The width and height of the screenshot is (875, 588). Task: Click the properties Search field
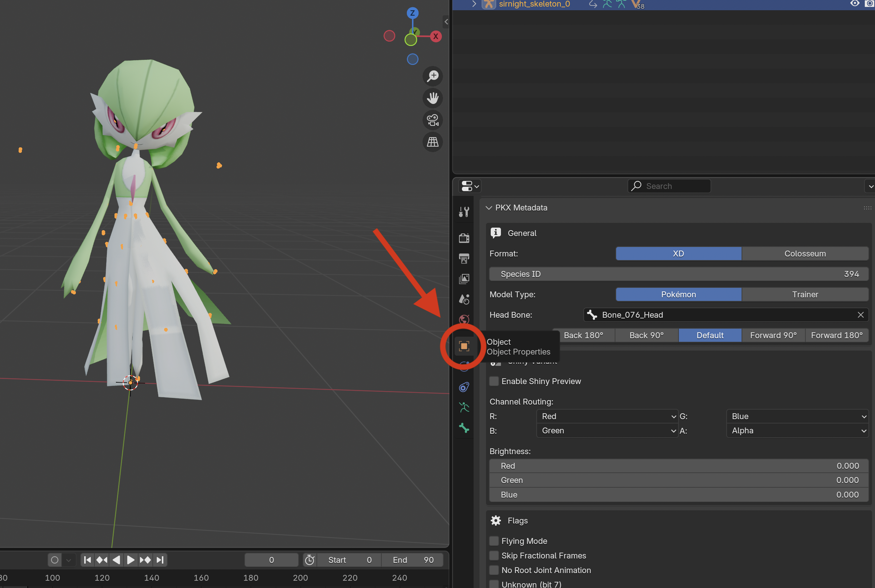coord(669,186)
